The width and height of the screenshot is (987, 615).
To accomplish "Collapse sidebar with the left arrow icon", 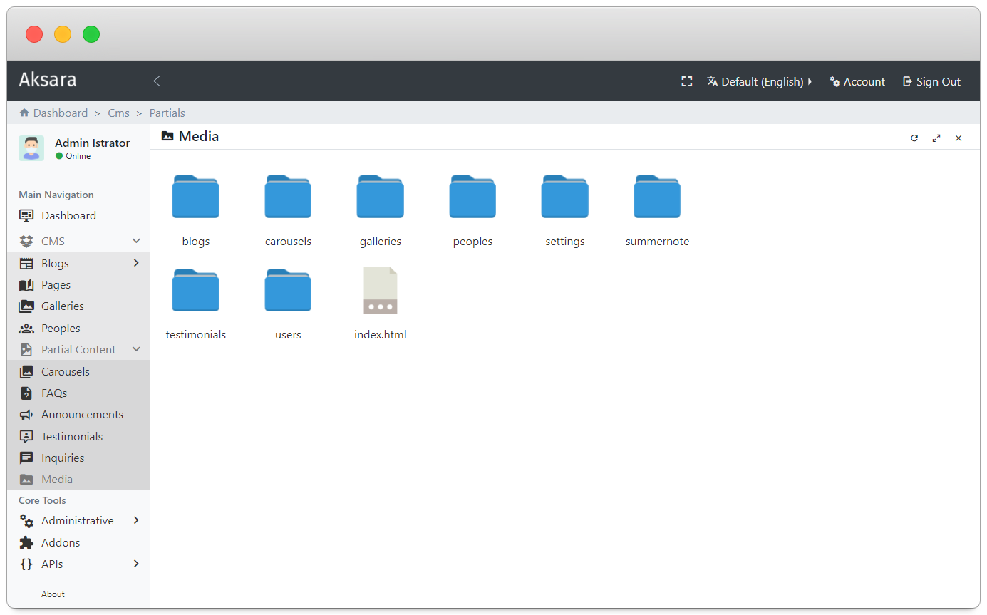I will (x=162, y=81).
